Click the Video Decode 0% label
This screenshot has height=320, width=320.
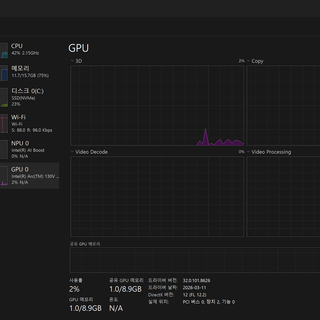(x=242, y=152)
